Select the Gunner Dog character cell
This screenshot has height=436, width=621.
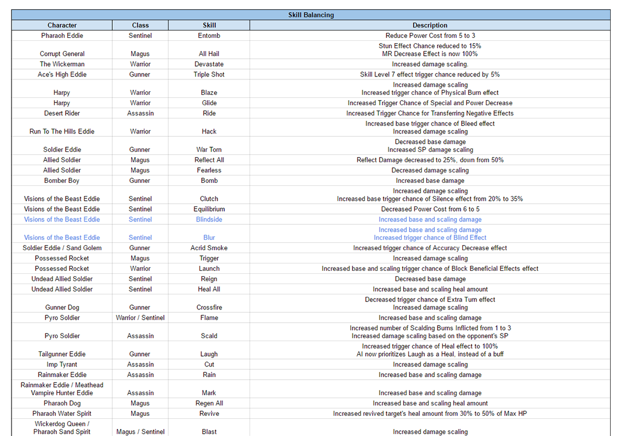tap(62, 308)
